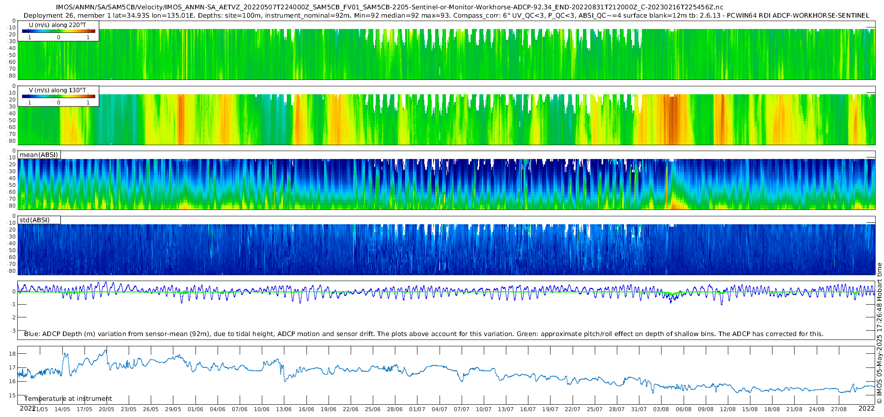Click the V velocity colorbar legend

click(x=58, y=96)
